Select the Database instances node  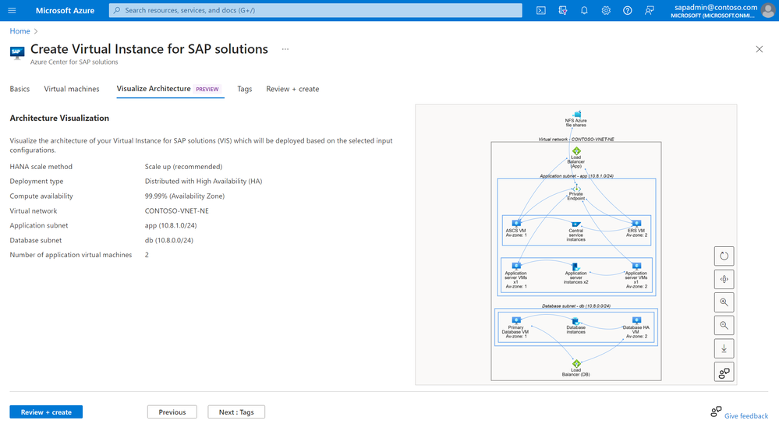coord(575,326)
